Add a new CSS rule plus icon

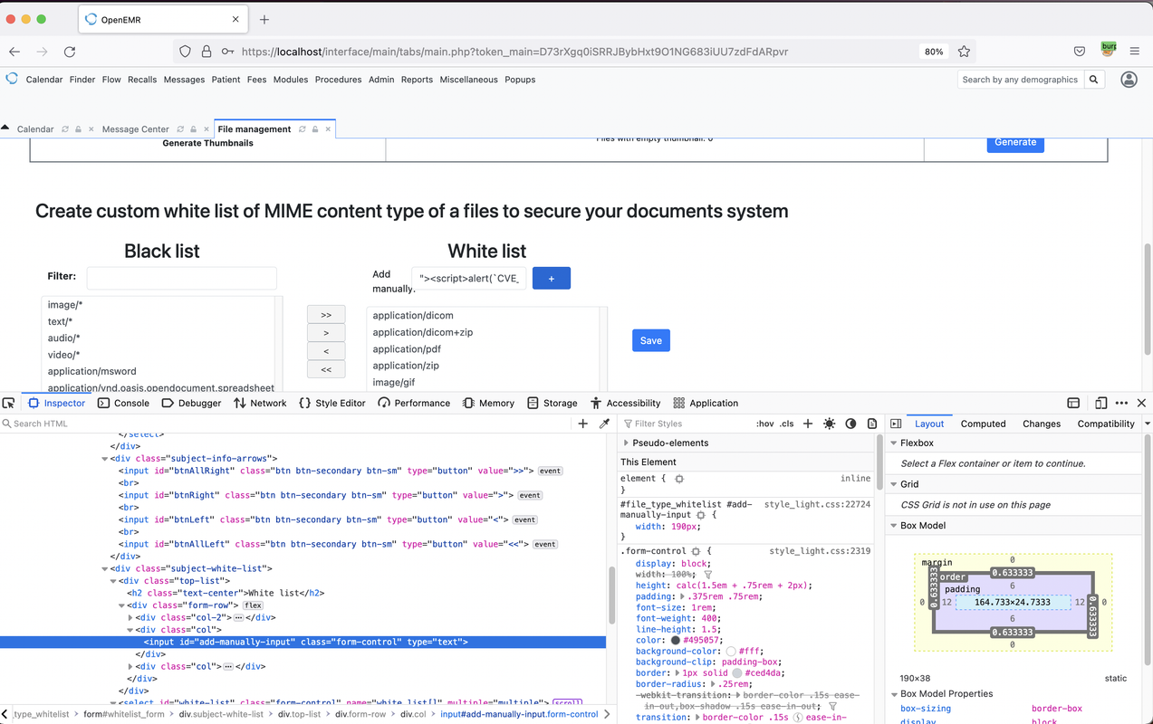tap(808, 424)
